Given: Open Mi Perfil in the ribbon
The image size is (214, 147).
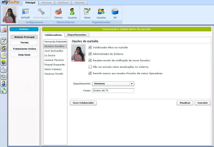Looking at the screenshot, I should (25, 13).
